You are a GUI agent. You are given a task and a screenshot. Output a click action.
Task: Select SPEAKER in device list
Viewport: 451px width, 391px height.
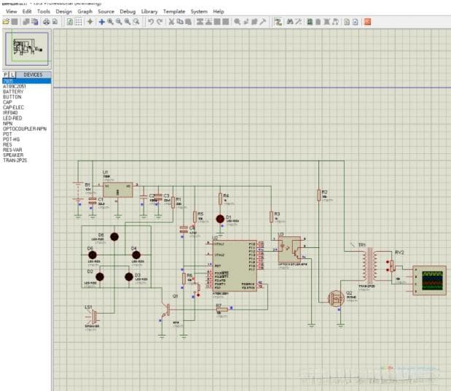[12, 155]
